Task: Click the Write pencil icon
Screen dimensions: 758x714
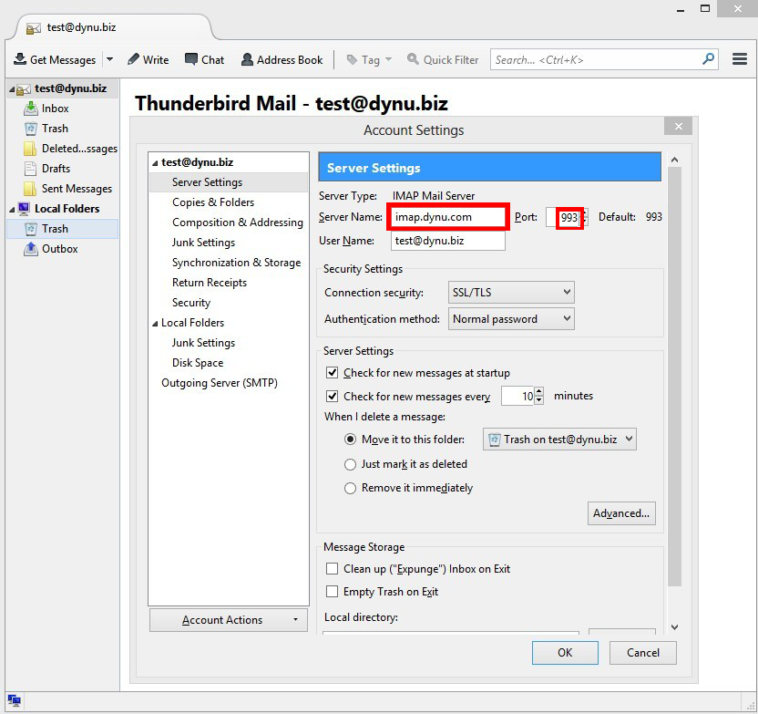Action: coord(133,59)
